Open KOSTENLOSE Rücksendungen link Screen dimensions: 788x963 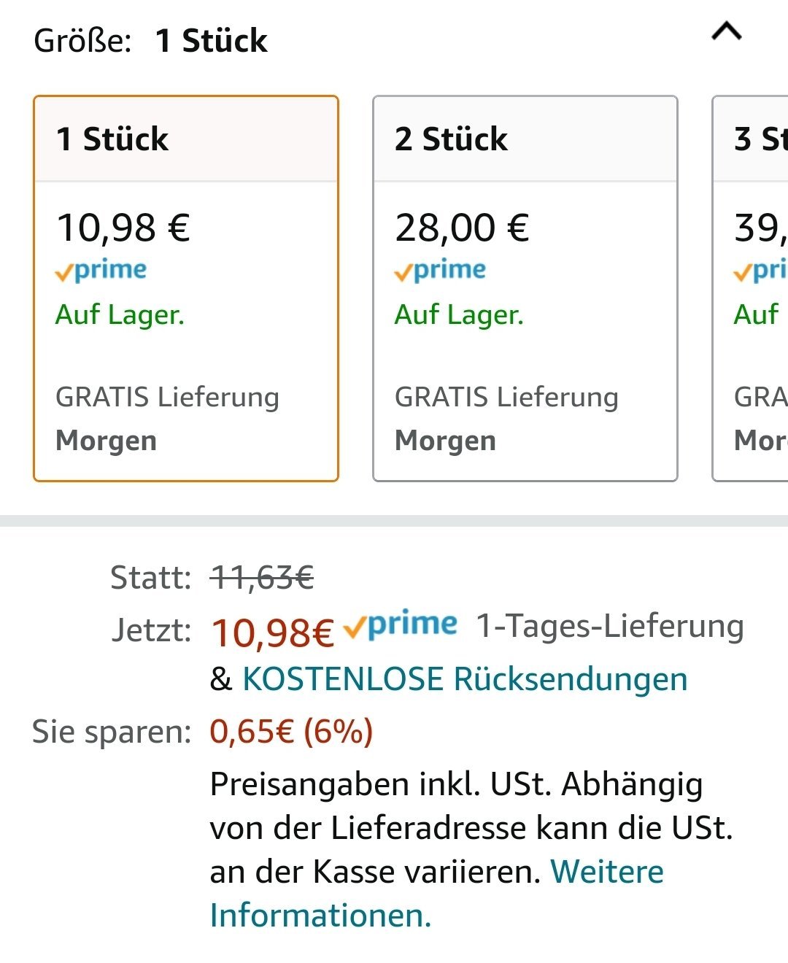465,679
